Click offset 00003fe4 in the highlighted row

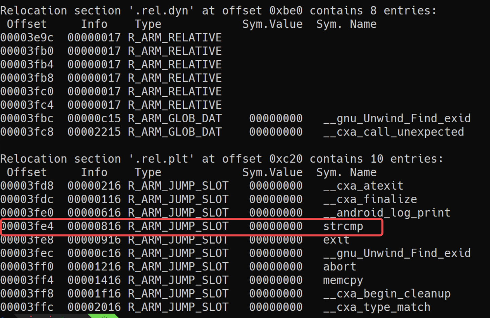coord(27,226)
